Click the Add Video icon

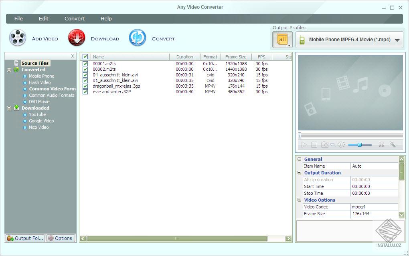coord(17,37)
